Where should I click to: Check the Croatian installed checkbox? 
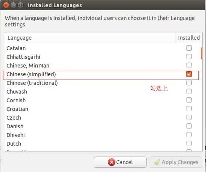(x=189, y=109)
